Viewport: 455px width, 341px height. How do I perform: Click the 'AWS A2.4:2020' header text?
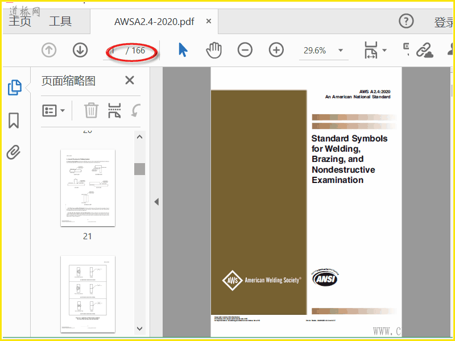(375, 92)
